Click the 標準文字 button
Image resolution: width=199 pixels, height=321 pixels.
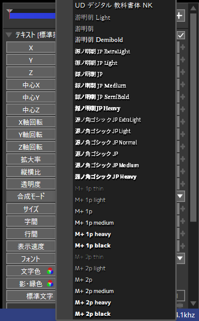click(x=31, y=296)
